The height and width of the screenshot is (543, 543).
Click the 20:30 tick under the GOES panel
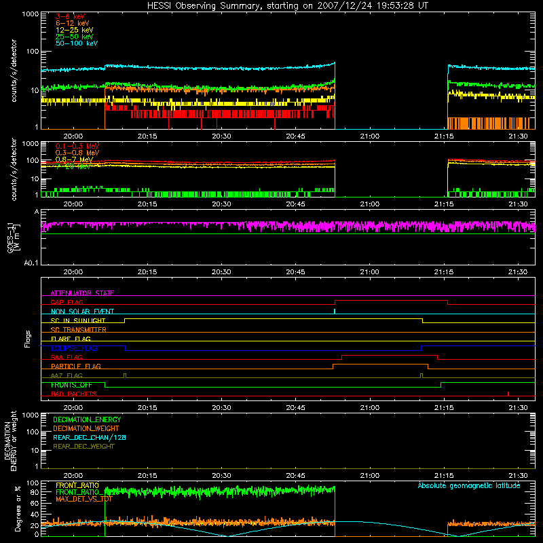pos(221,272)
